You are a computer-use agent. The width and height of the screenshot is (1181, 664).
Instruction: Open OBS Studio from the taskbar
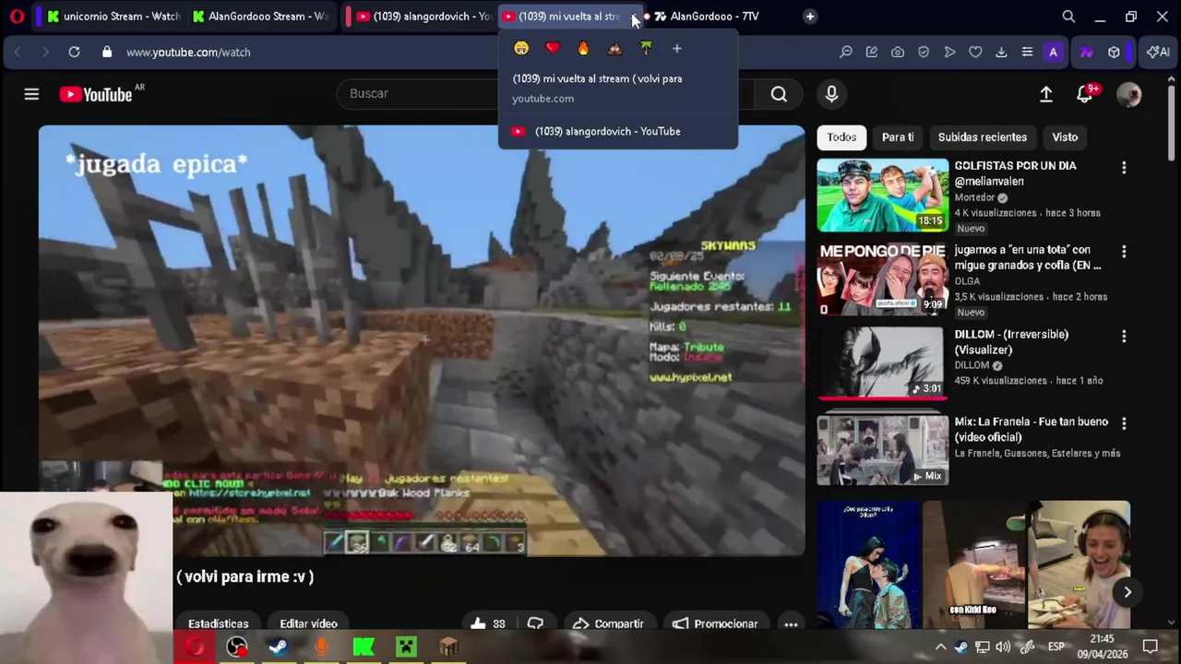[x=237, y=647]
